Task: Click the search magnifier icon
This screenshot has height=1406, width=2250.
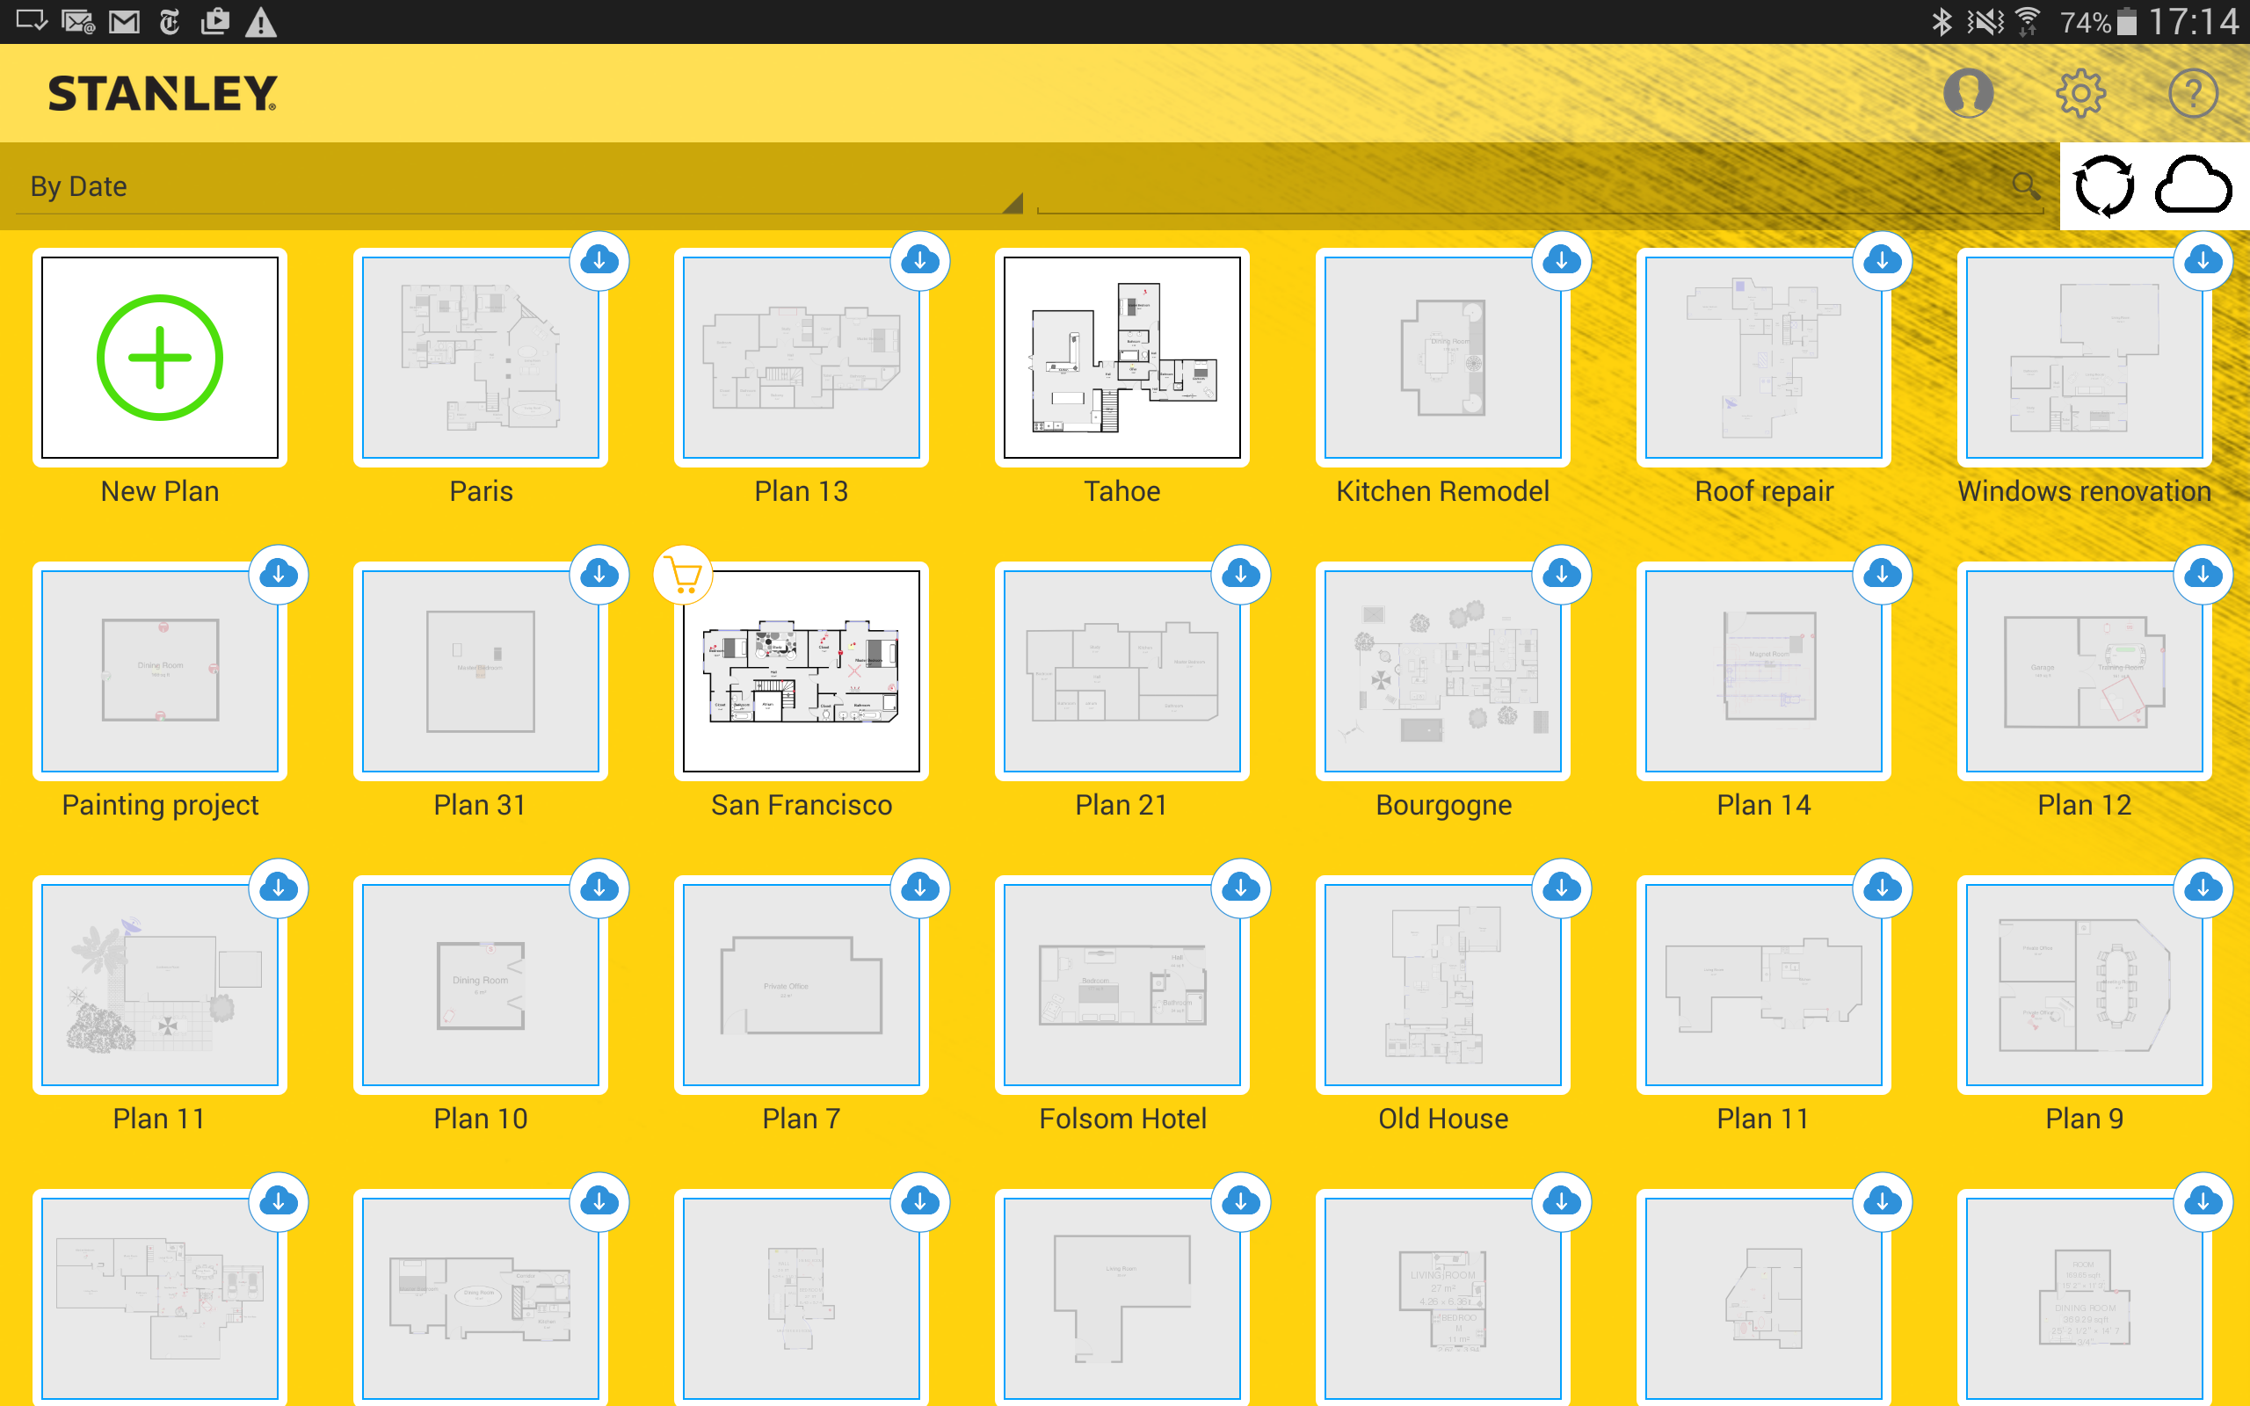Action: [2025, 186]
